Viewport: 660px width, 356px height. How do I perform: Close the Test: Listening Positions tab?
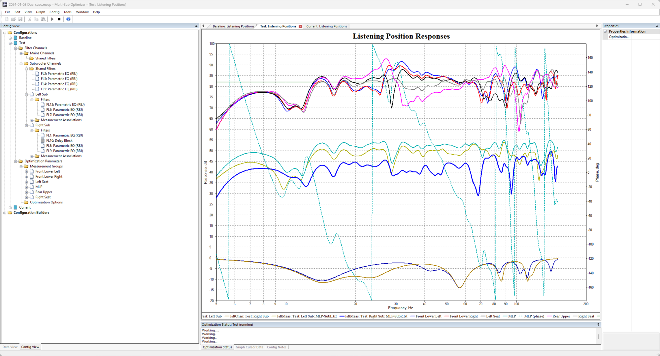pyautogui.click(x=300, y=26)
